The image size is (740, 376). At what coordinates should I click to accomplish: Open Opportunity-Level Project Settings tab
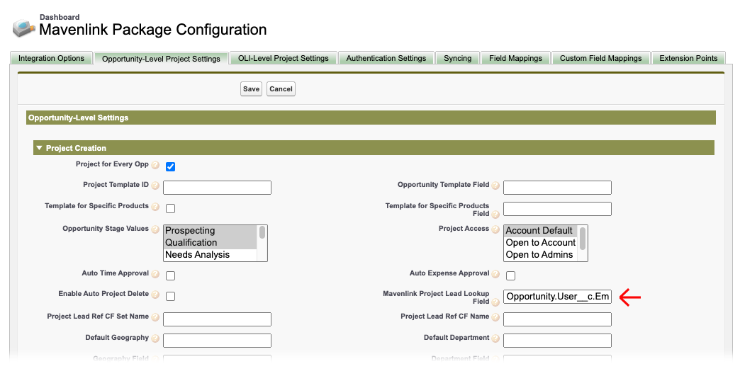(x=161, y=59)
